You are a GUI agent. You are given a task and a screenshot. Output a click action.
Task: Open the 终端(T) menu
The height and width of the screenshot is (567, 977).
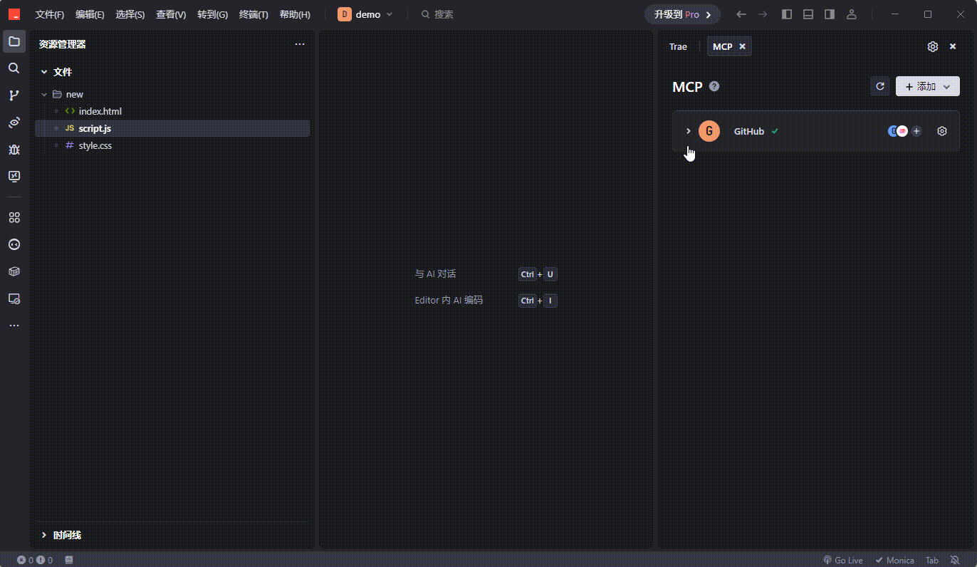coord(254,14)
